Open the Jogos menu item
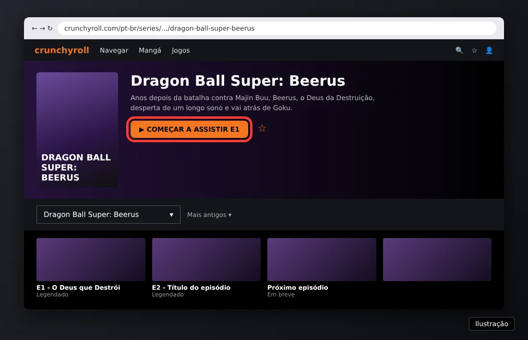The height and width of the screenshot is (340, 528). pyautogui.click(x=180, y=50)
